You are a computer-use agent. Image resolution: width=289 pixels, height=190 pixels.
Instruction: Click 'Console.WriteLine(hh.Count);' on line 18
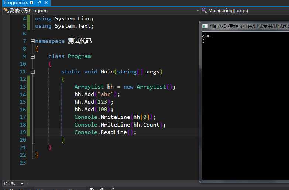120,125
